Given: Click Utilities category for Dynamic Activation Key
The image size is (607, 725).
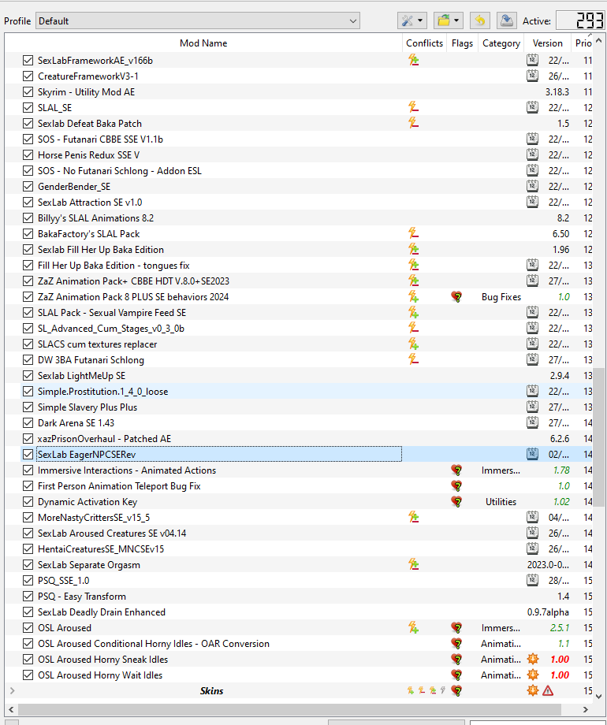Looking at the screenshot, I should point(501,502).
